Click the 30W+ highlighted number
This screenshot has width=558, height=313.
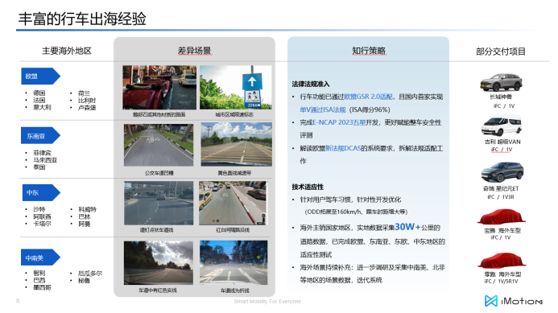click(407, 227)
